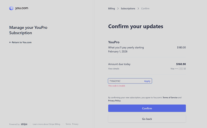Click the chevron after Subscriptions breadcrumb
The image size is (207, 128).
point(138,9)
